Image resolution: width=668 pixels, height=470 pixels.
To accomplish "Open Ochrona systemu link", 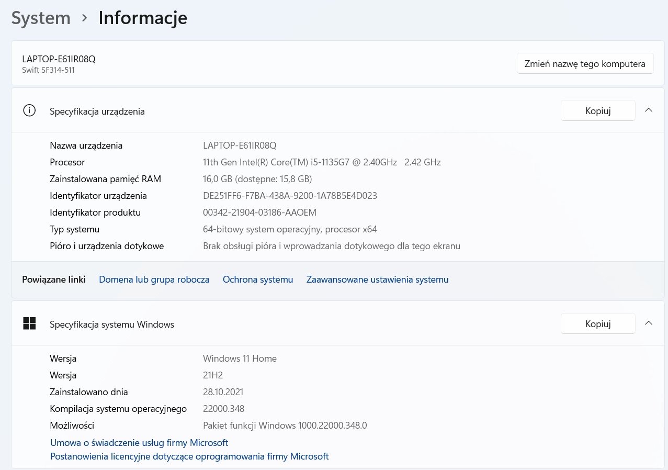I will [258, 279].
